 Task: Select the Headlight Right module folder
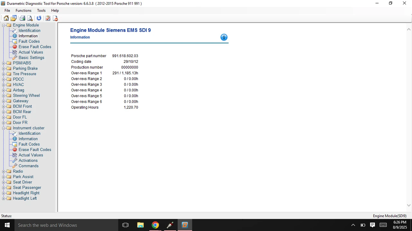[26, 193]
